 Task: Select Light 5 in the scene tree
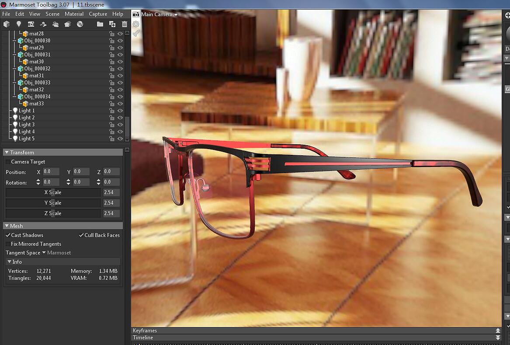(x=27, y=139)
